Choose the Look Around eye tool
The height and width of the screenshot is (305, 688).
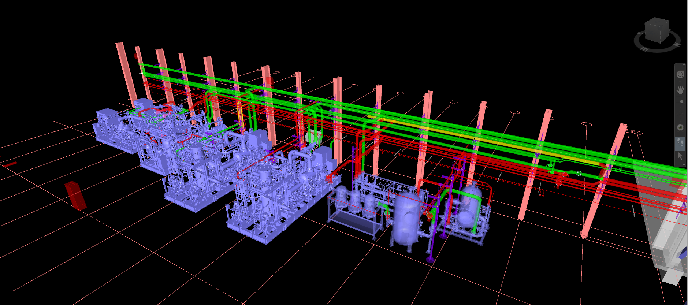pyautogui.click(x=680, y=127)
